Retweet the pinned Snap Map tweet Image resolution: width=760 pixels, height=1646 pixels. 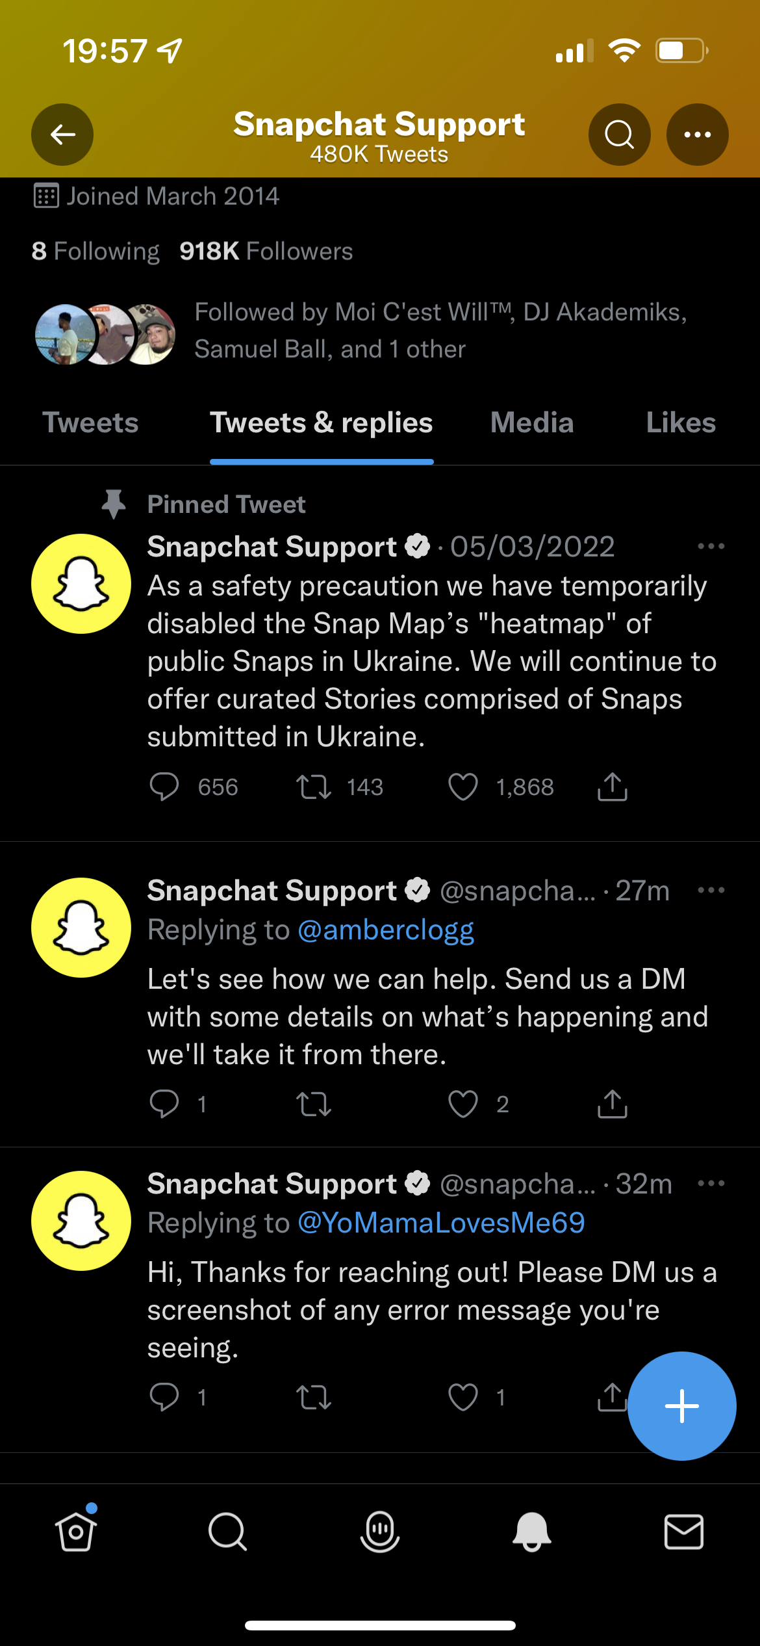314,787
